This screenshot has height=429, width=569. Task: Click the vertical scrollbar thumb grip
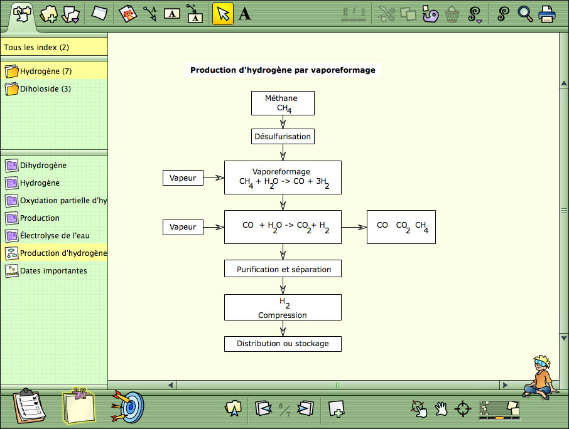(564, 211)
